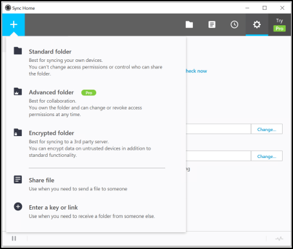The height and width of the screenshot is (249, 293).
Task: Open the settings gear icon
Action: [x=257, y=25]
